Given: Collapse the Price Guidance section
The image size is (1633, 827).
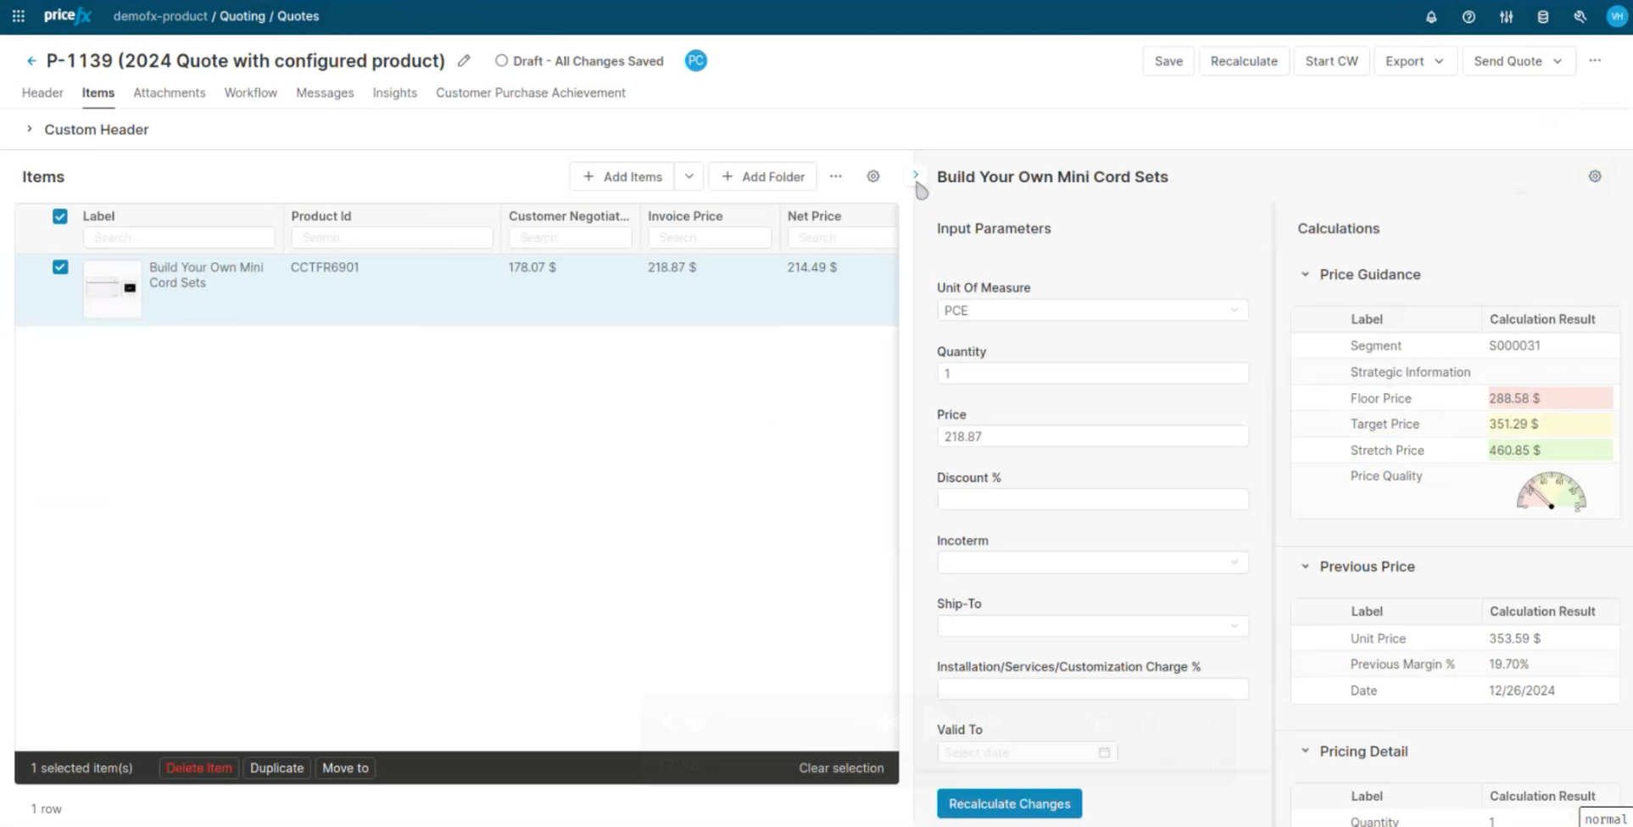Looking at the screenshot, I should pyautogui.click(x=1305, y=275).
